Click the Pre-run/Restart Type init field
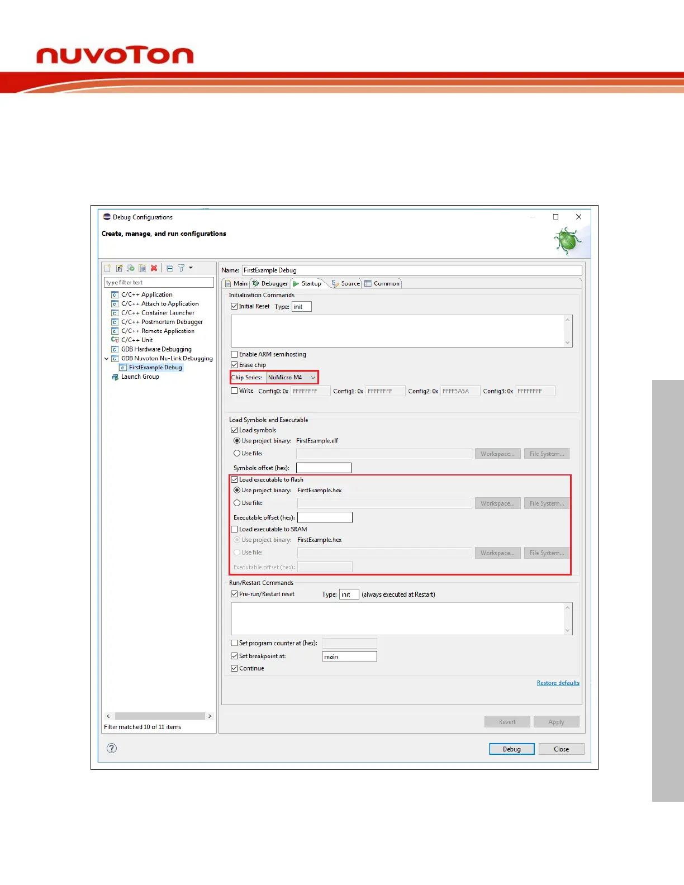Viewport: 684px width, 885px height. coord(349,594)
